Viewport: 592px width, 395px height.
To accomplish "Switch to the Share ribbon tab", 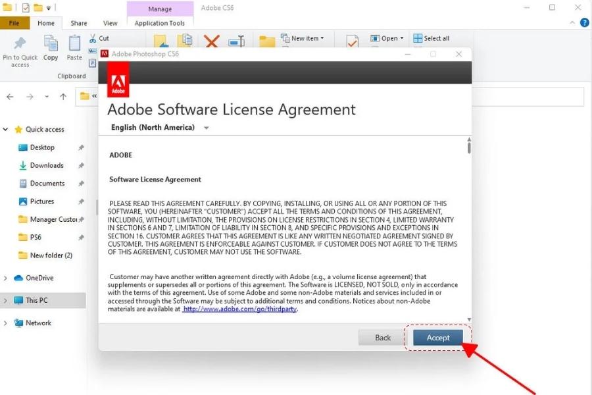I will pos(79,23).
